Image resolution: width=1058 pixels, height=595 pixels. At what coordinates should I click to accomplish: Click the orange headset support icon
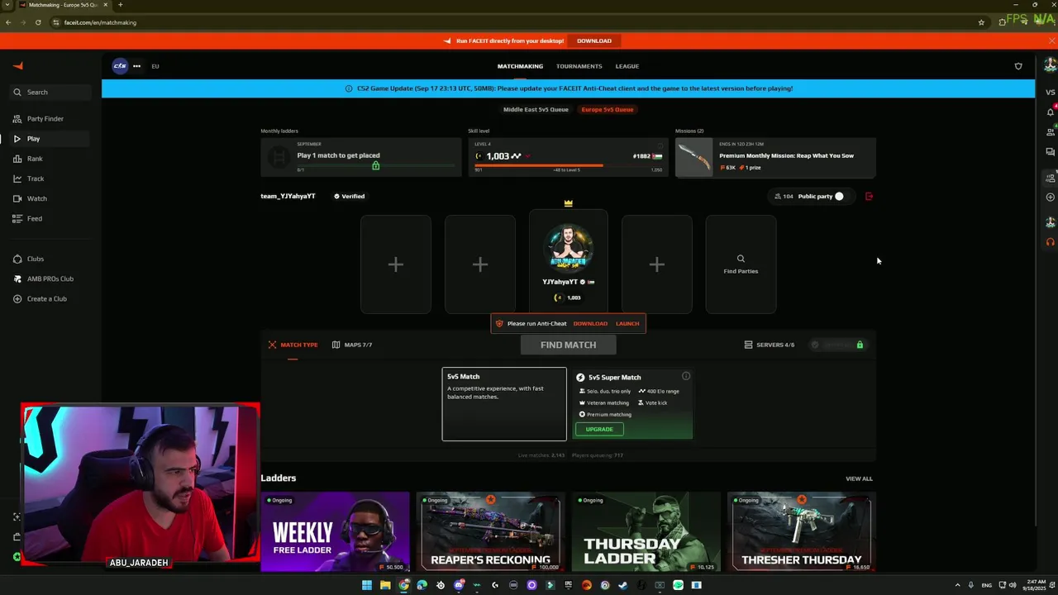click(x=1051, y=242)
